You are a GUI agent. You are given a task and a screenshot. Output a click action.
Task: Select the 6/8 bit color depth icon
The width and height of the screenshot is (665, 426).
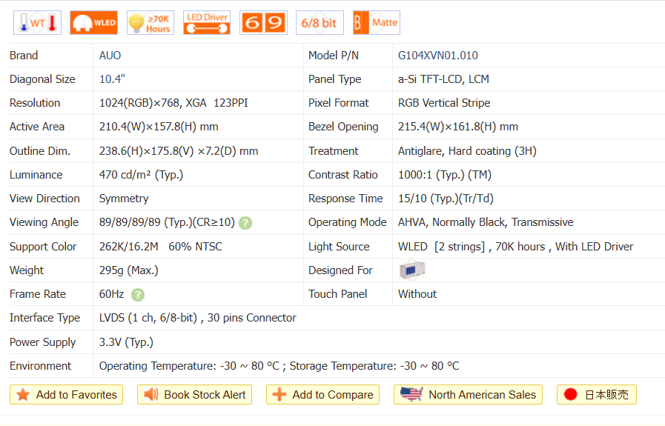click(x=320, y=23)
